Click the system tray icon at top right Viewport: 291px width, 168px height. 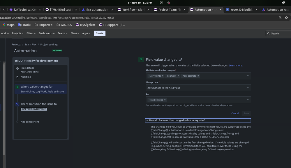point(283,3)
